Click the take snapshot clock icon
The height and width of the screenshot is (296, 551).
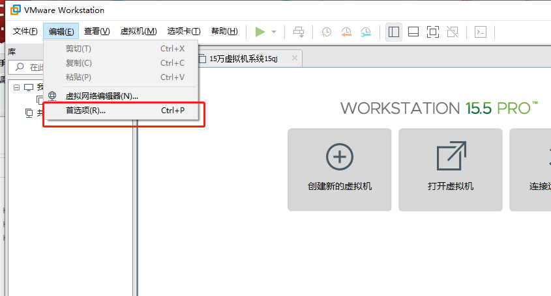click(327, 32)
